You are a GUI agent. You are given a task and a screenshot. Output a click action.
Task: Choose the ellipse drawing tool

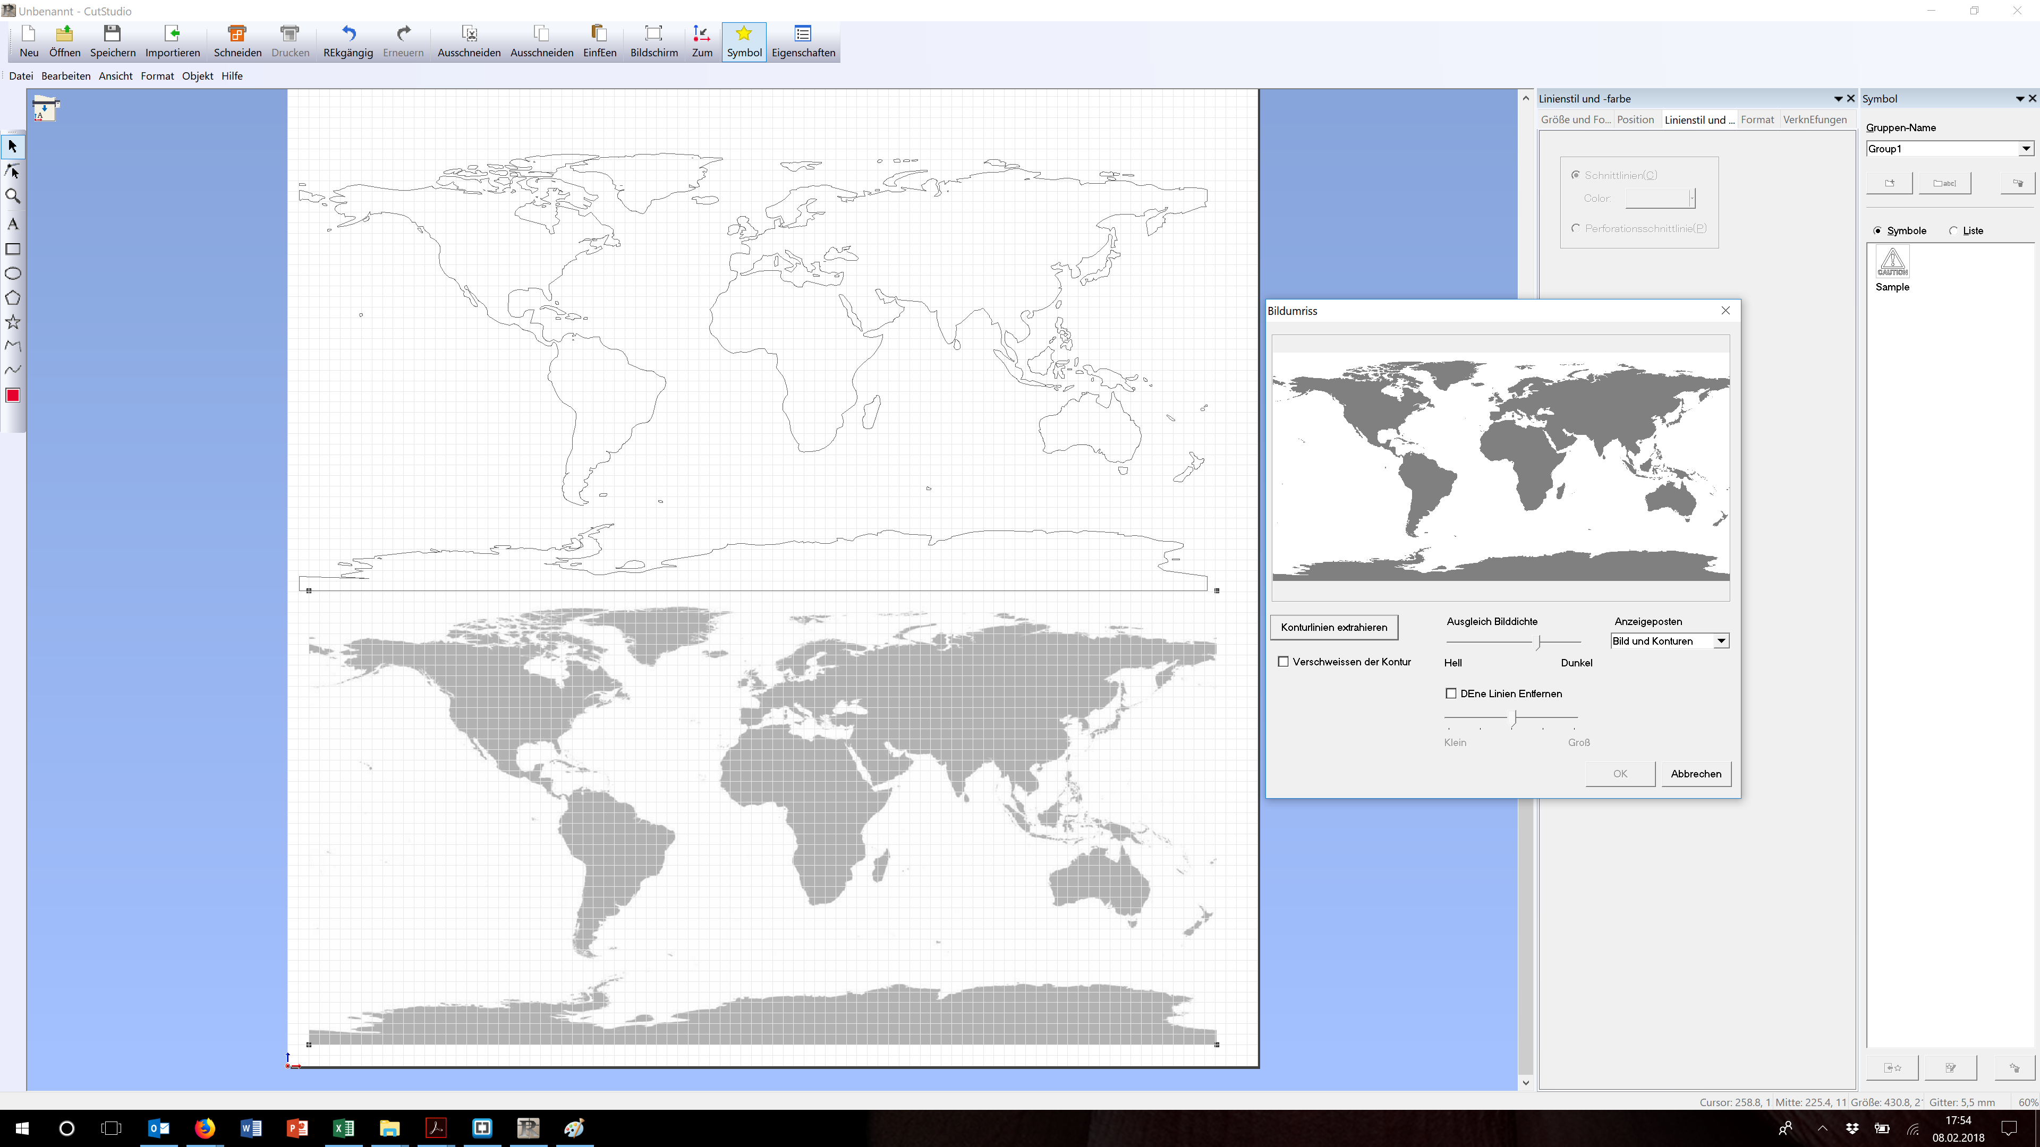tap(13, 273)
